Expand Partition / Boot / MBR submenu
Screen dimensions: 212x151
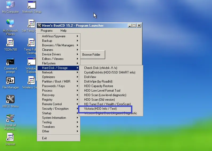click(x=59, y=81)
